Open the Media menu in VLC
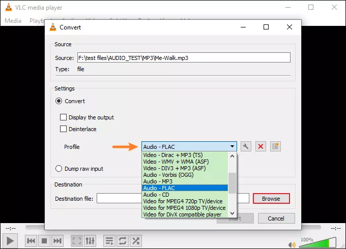Image resolution: width=346 pixels, height=249 pixels. 13,21
